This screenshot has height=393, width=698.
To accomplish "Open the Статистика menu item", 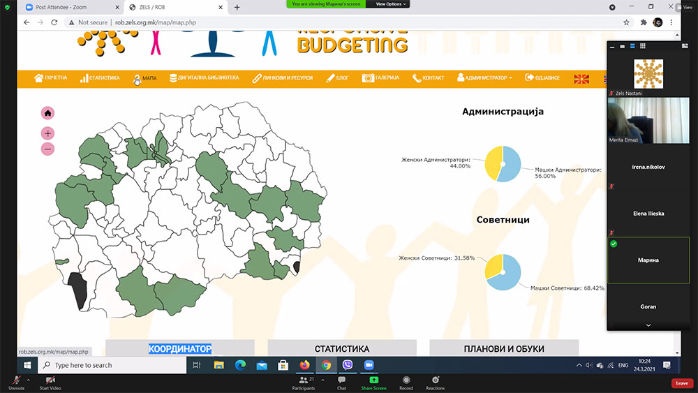I will point(100,78).
